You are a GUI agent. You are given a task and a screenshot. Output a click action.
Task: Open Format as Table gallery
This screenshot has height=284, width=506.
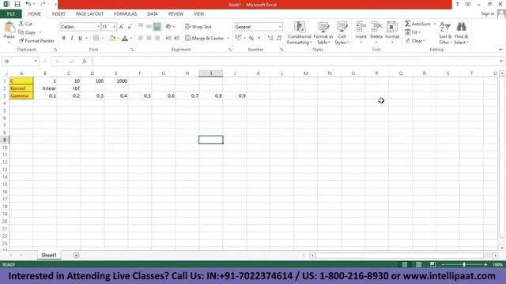pos(323,33)
